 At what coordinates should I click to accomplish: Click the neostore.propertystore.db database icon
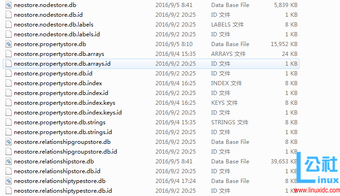(8, 44)
